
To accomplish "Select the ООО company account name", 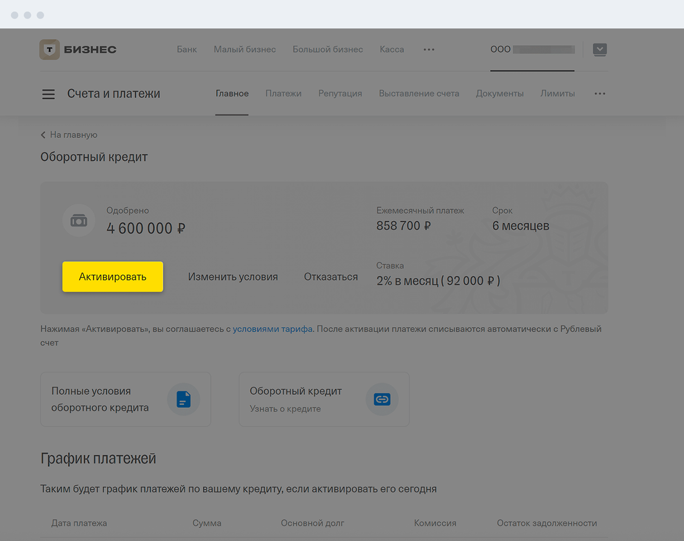I will pyautogui.click(x=532, y=50).
